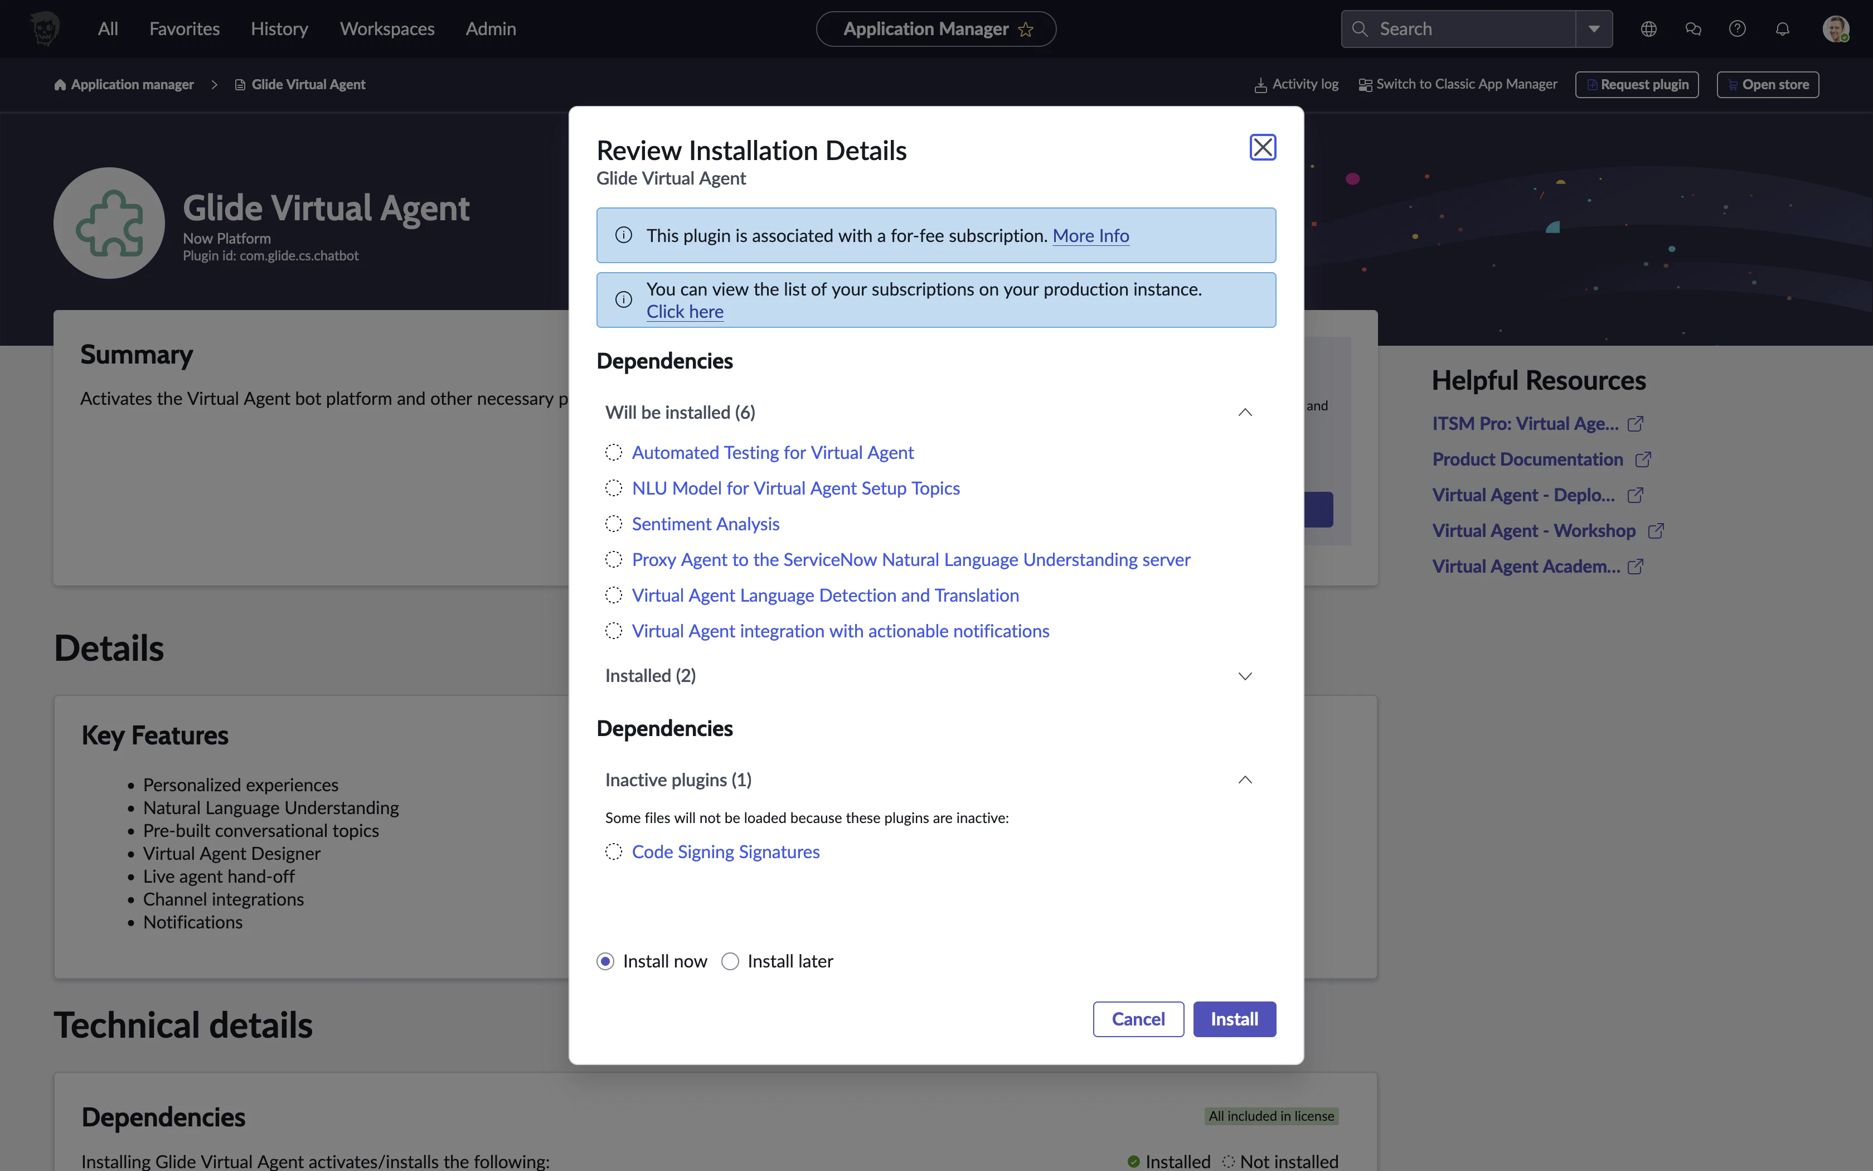1873x1171 pixels.
Task: Click the external-link icon beside Virtual Agent - Deplo...
Action: pos(1634,495)
